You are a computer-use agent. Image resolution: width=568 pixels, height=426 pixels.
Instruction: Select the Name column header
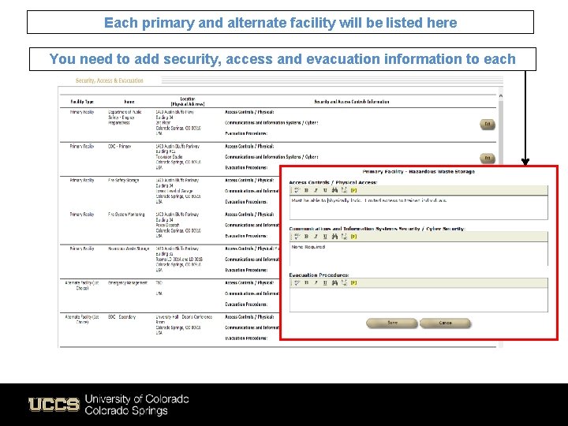pyautogui.click(x=129, y=102)
